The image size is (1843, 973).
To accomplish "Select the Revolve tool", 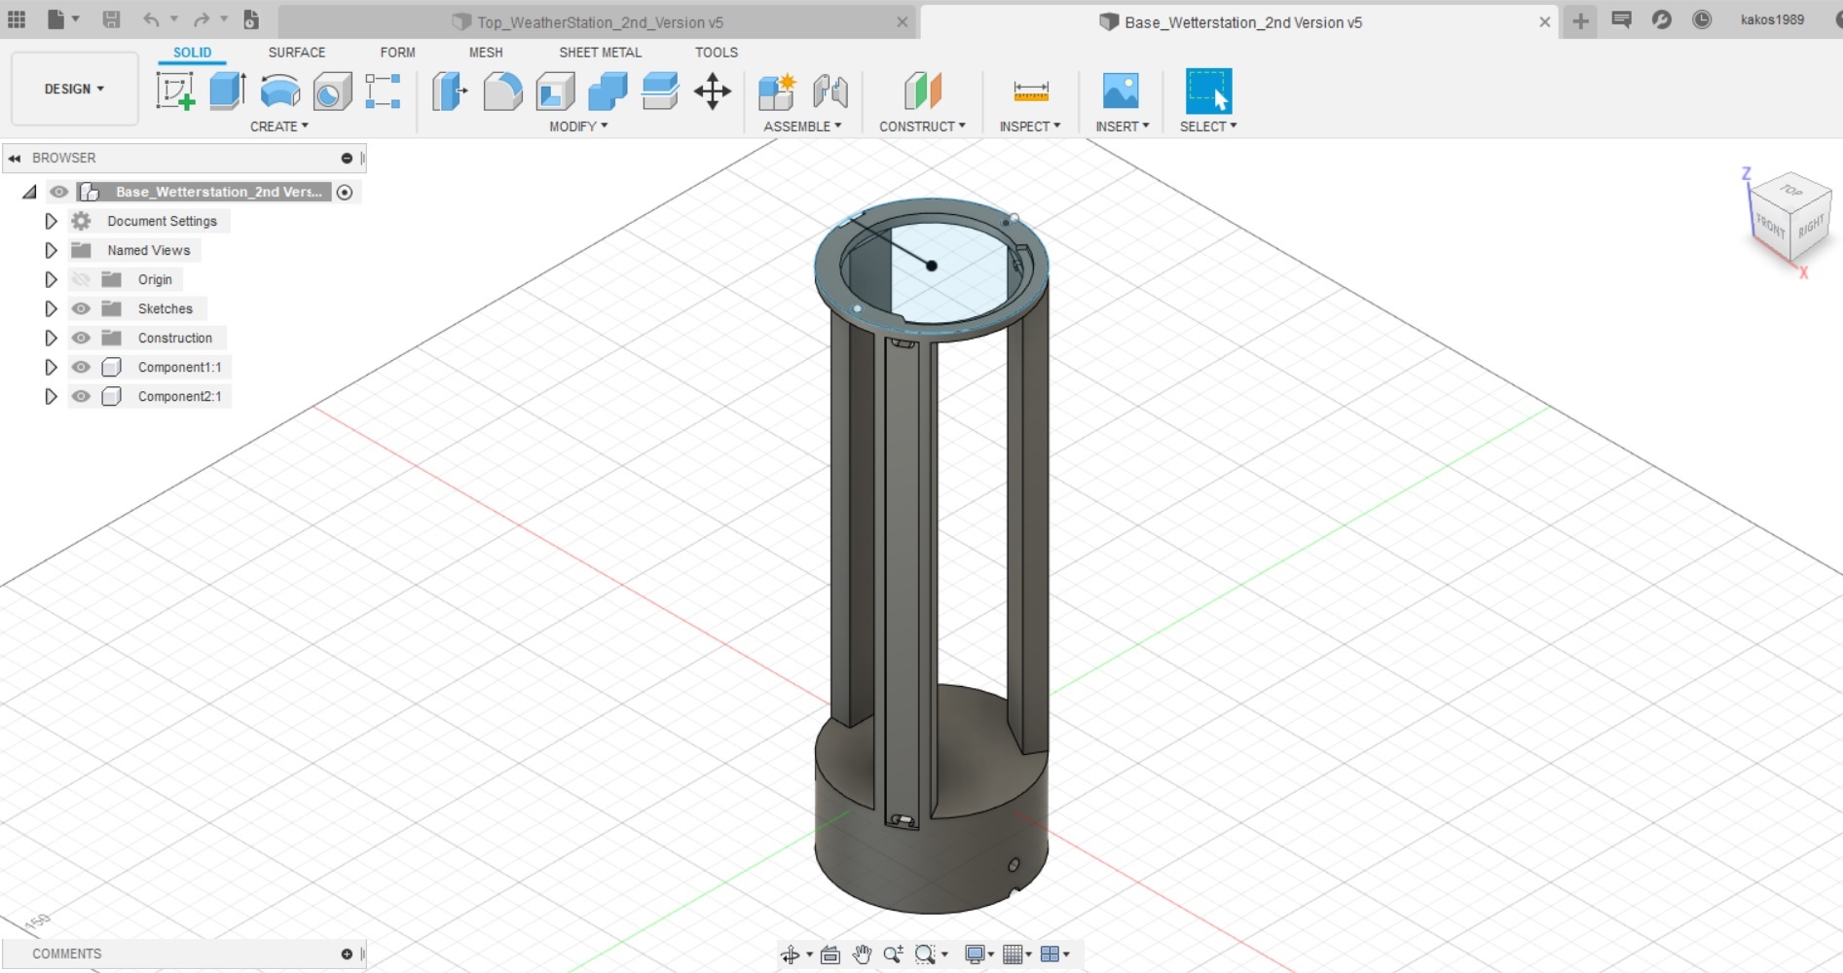I will (280, 91).
